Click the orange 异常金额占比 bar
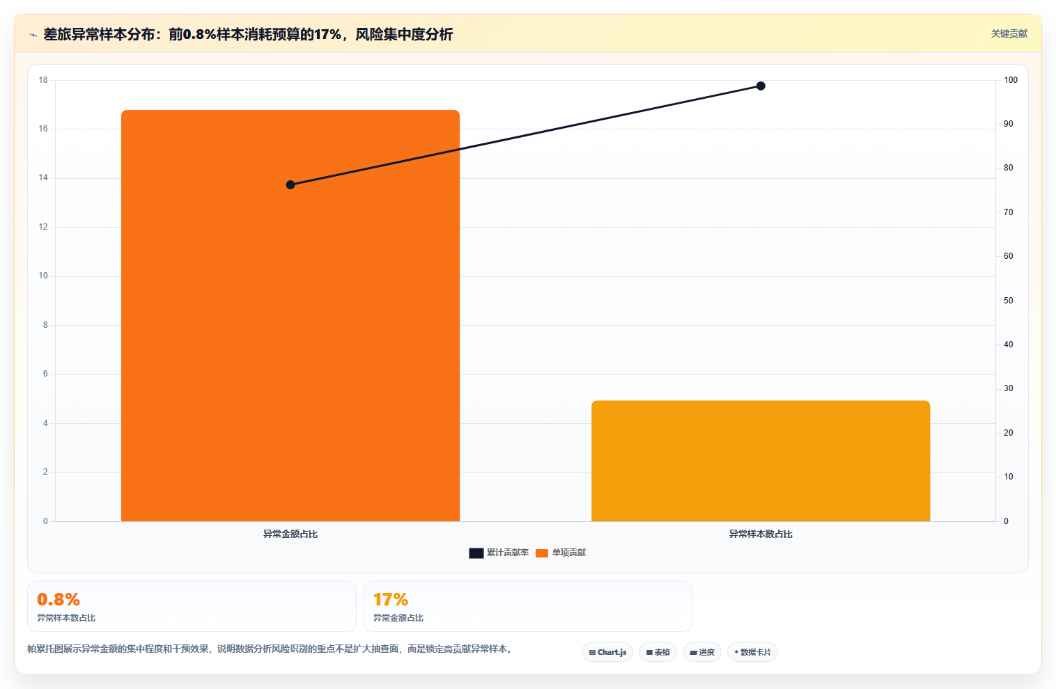The height and width of the screenshot is (689, 1056). pyautogui.click(x=290, y=315)
